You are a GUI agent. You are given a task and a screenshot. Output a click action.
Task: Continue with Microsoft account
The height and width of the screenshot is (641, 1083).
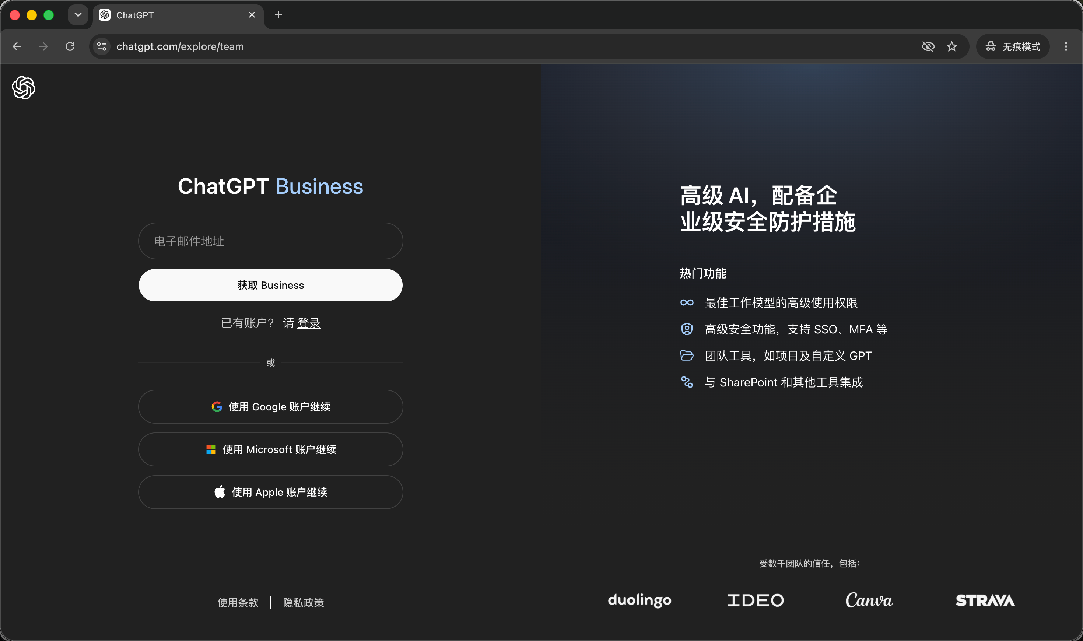click(271, 450)
